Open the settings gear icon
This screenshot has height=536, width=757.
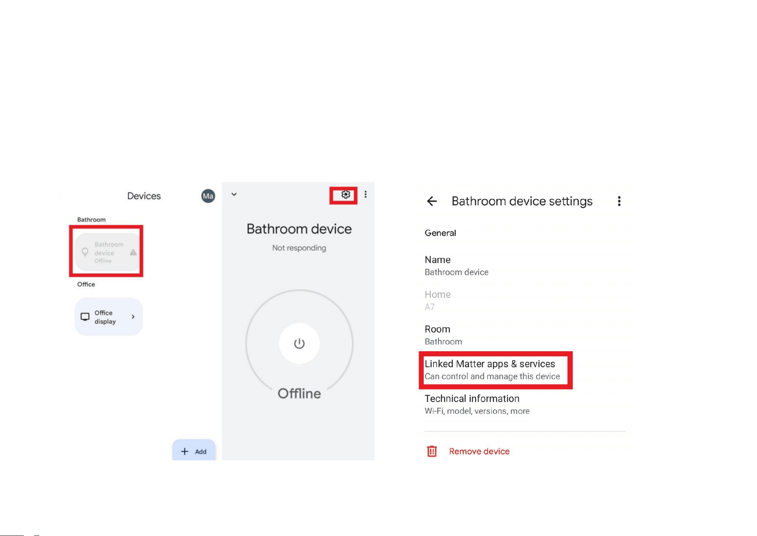point(345,195)
